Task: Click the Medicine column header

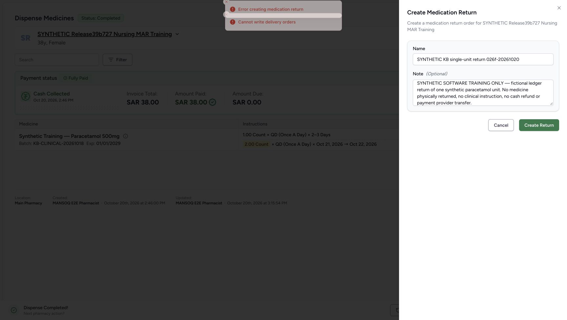Action: (x=29, y=124)
